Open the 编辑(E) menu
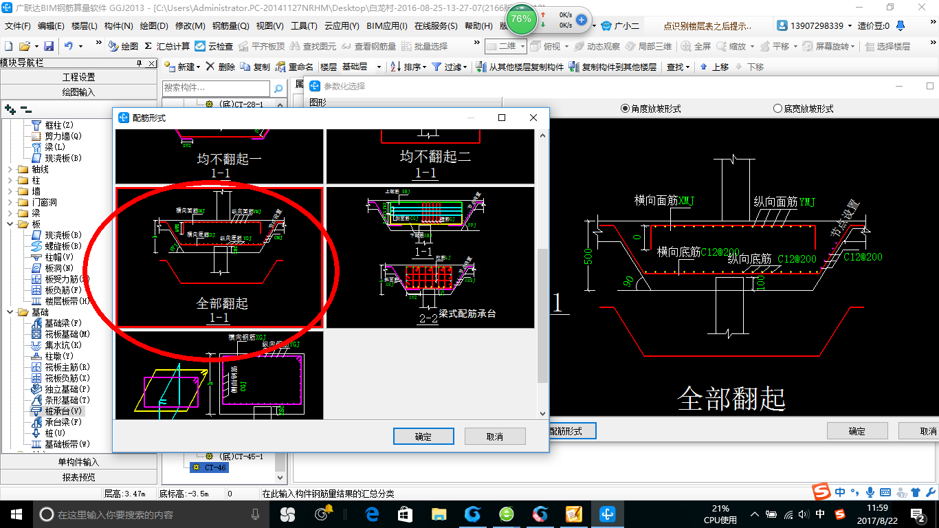939x528 pixels. click(51, 25)
